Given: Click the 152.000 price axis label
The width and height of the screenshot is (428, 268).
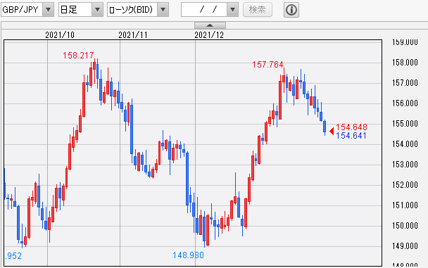Looking at the screenshot, I should pos(405,185).
